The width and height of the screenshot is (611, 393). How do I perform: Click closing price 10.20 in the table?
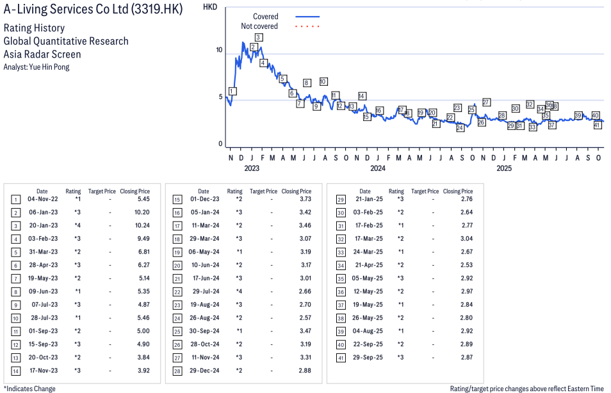[141, 212]
